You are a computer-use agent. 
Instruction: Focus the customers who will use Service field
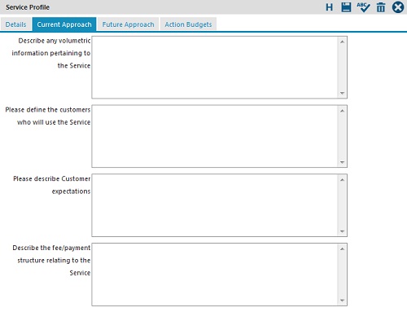pyautogui.click(x=219, y=136)
